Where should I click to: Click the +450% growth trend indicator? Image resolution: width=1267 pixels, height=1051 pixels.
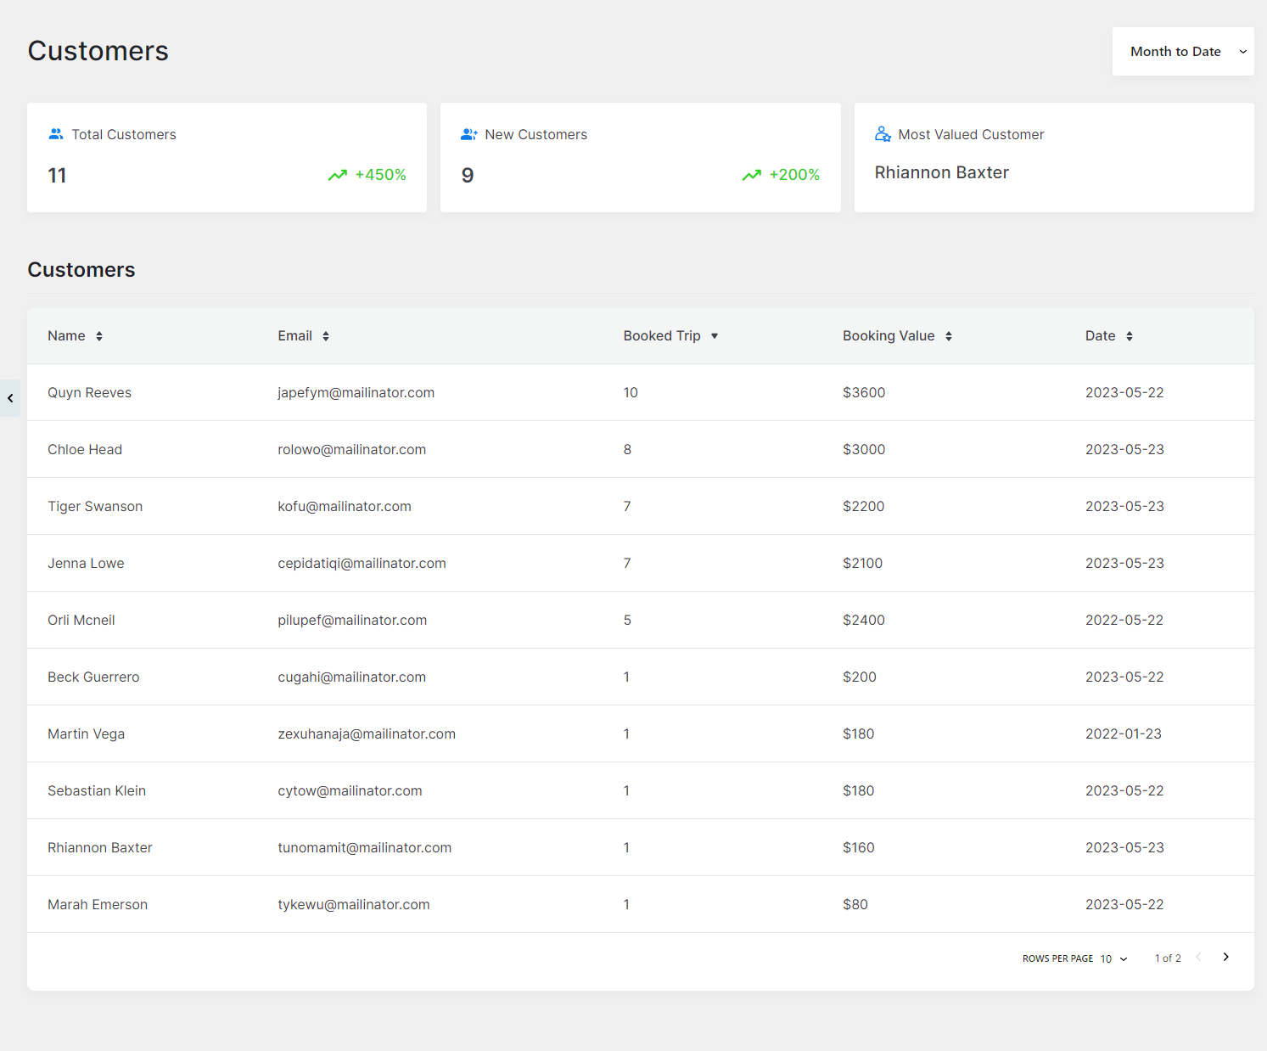click(367, 175)
